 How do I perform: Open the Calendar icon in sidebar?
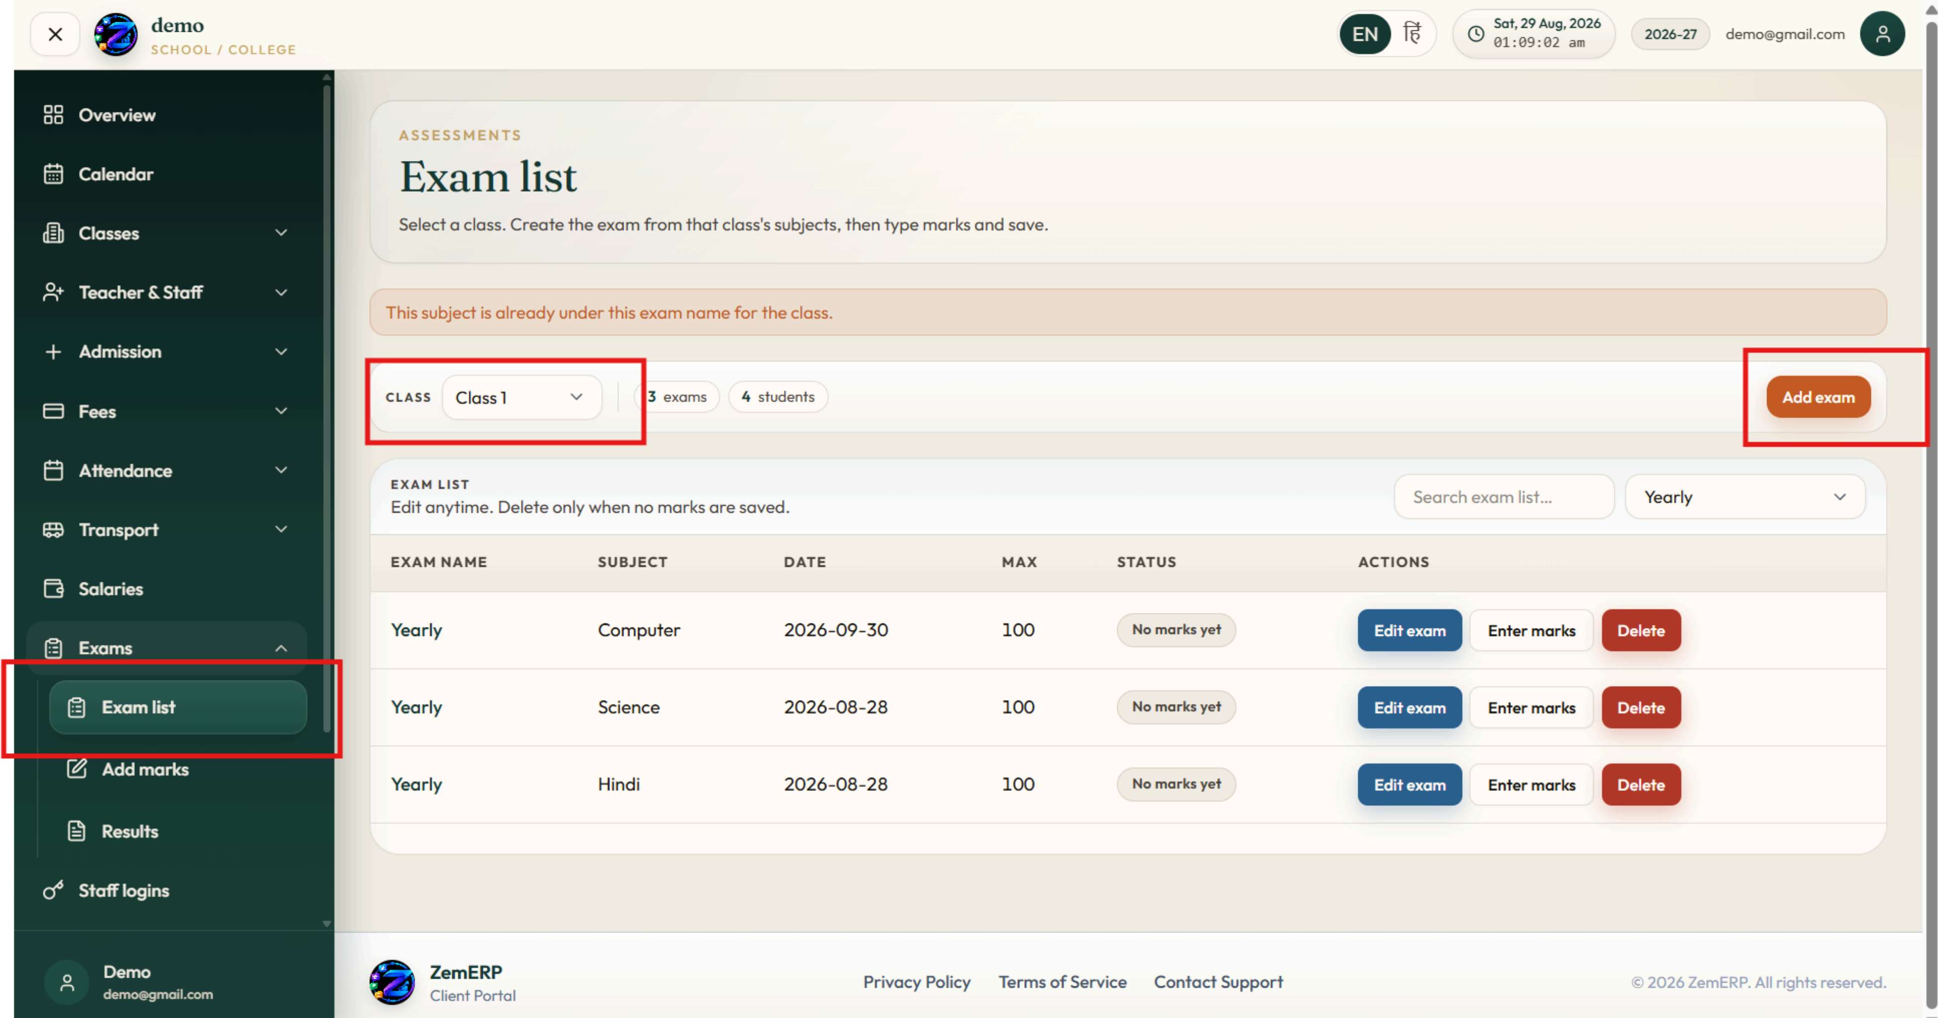pyautogui.click(x=53, y=174)
